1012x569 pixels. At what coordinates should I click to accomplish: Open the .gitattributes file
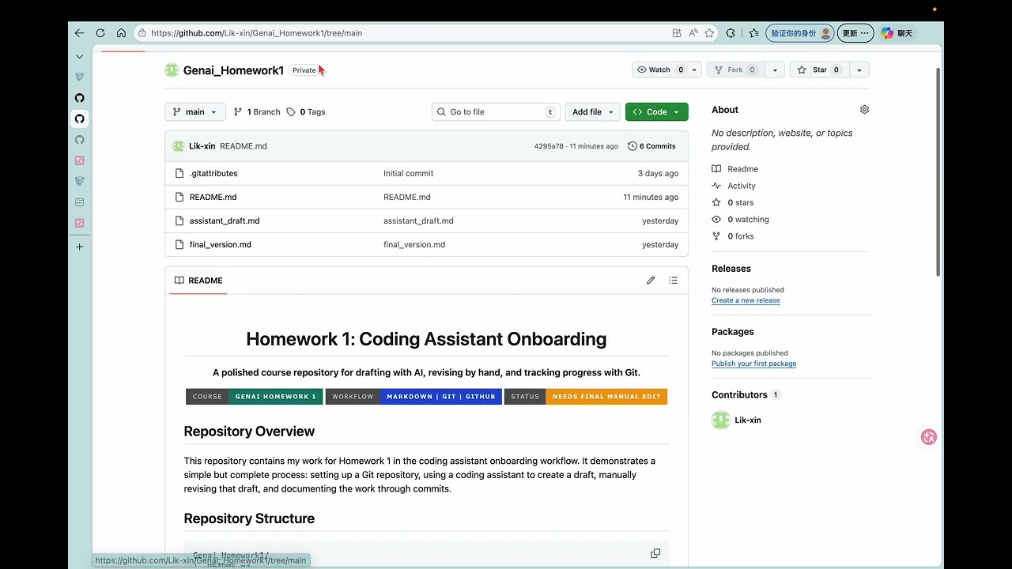[213, 173]
